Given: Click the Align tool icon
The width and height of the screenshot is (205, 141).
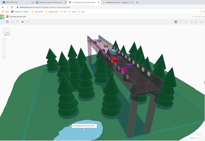Looking at the screenshot, I should point(196,22).
